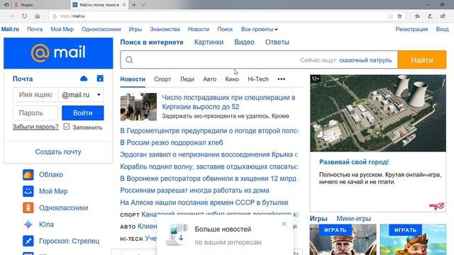The image size is (454, 255).
Task: Click the Мой Мир smiley icon
Action: click(28, 191)
